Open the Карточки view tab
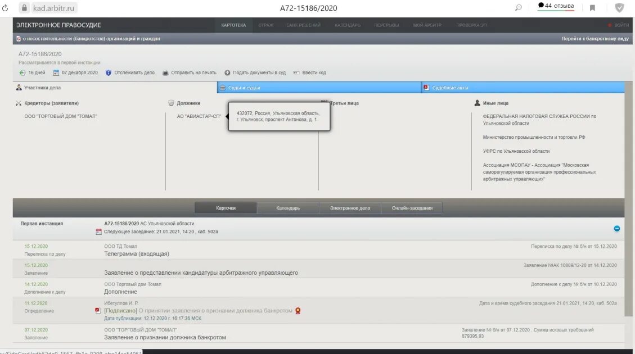The image size is (635, 354). (x=226, y=208)
